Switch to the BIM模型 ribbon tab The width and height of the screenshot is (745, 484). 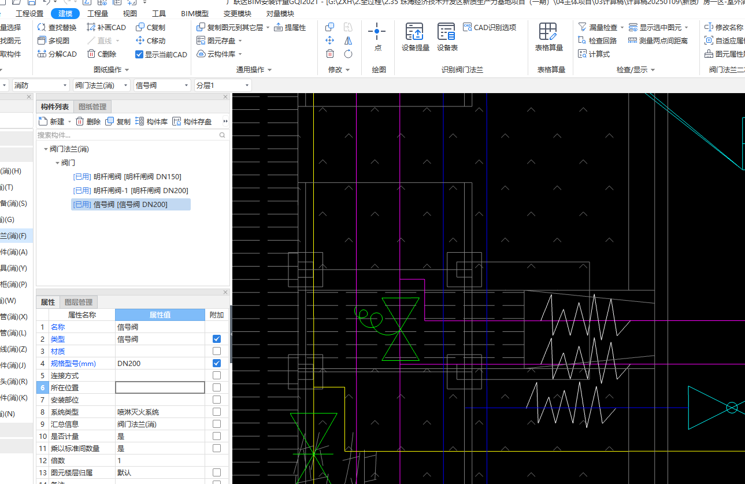tap(195, 13)
